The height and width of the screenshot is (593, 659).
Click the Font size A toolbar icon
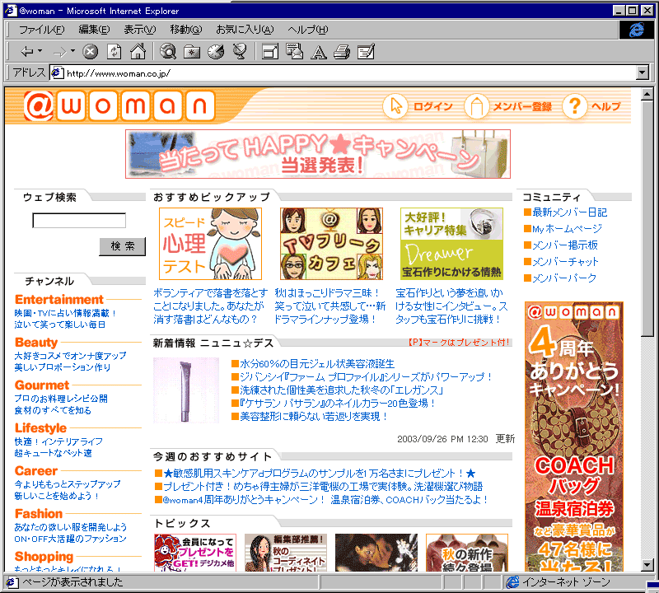318,53
